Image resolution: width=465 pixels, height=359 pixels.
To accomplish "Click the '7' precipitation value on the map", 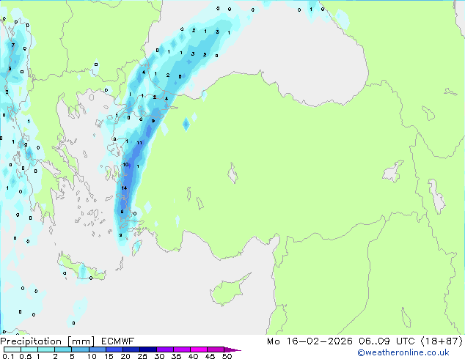I will pyautogui.click(x=12, y=45).
